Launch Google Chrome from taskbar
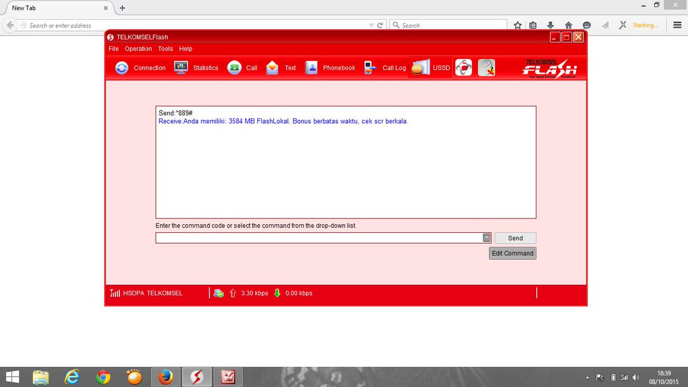Image resolution: width=688 pixels, height=387 pixels. tap(104, 377)
